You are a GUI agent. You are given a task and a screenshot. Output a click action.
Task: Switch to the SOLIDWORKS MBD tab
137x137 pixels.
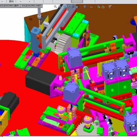point(31,6)
